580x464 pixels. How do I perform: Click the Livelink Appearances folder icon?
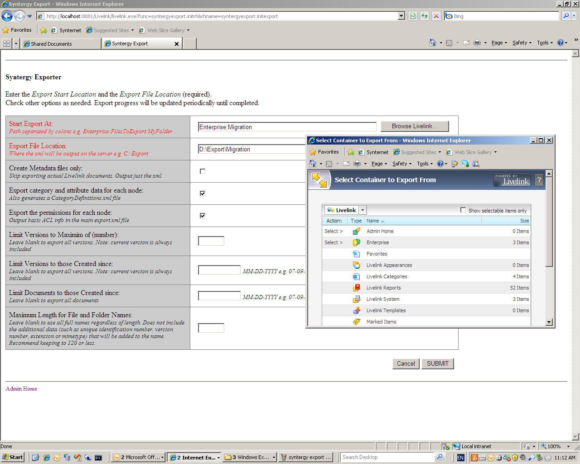tap(357, 265)
